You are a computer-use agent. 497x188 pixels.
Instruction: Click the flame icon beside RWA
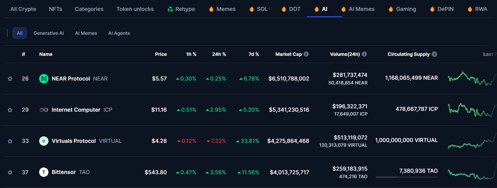pyautogui.click(x=470, y=9)
